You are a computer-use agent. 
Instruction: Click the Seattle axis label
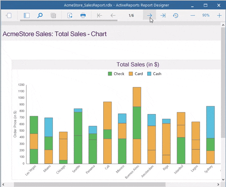[x=76, y=169]
